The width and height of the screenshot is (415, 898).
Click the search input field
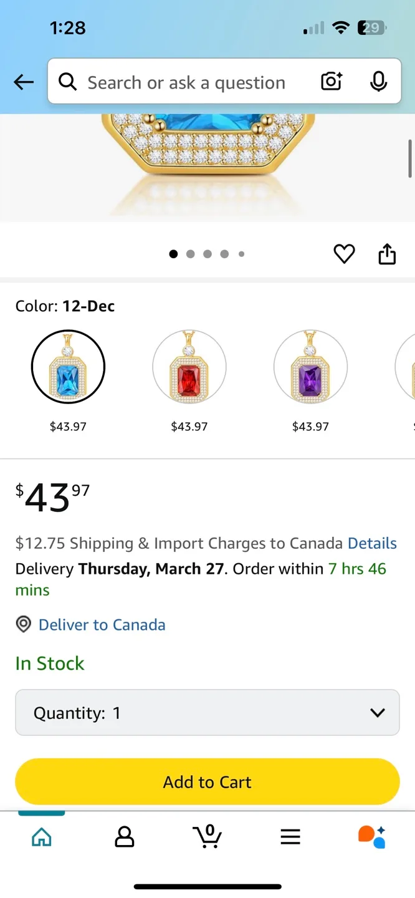pos(187,82)
